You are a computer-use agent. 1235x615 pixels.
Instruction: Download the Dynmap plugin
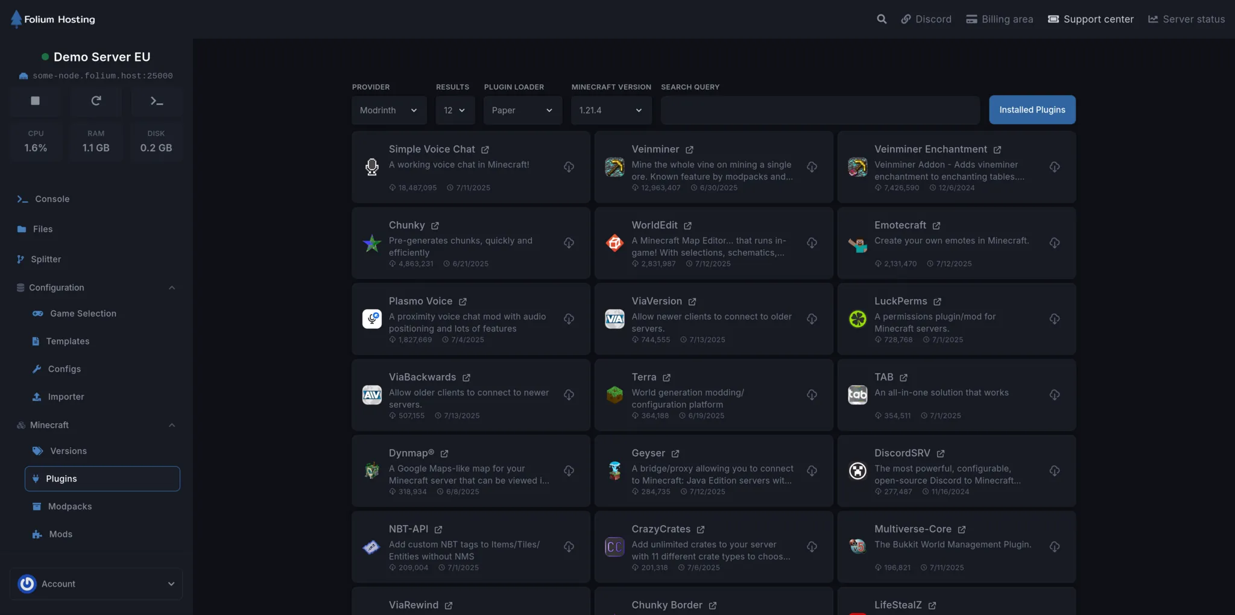[x=568, y=471]
